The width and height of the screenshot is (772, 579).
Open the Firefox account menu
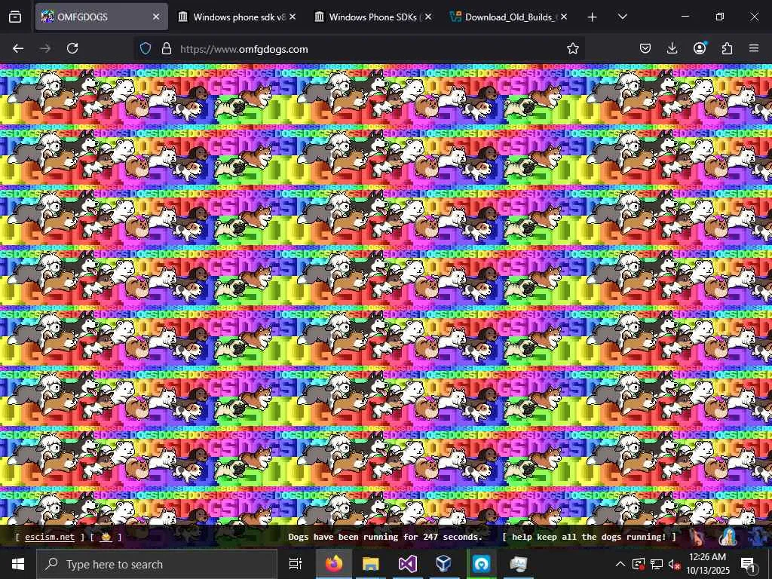click(700, 48)
